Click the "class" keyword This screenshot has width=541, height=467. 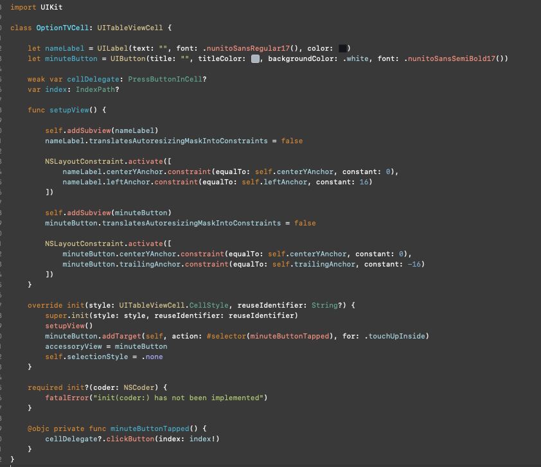pyautogui.click(x=21, y=28)
